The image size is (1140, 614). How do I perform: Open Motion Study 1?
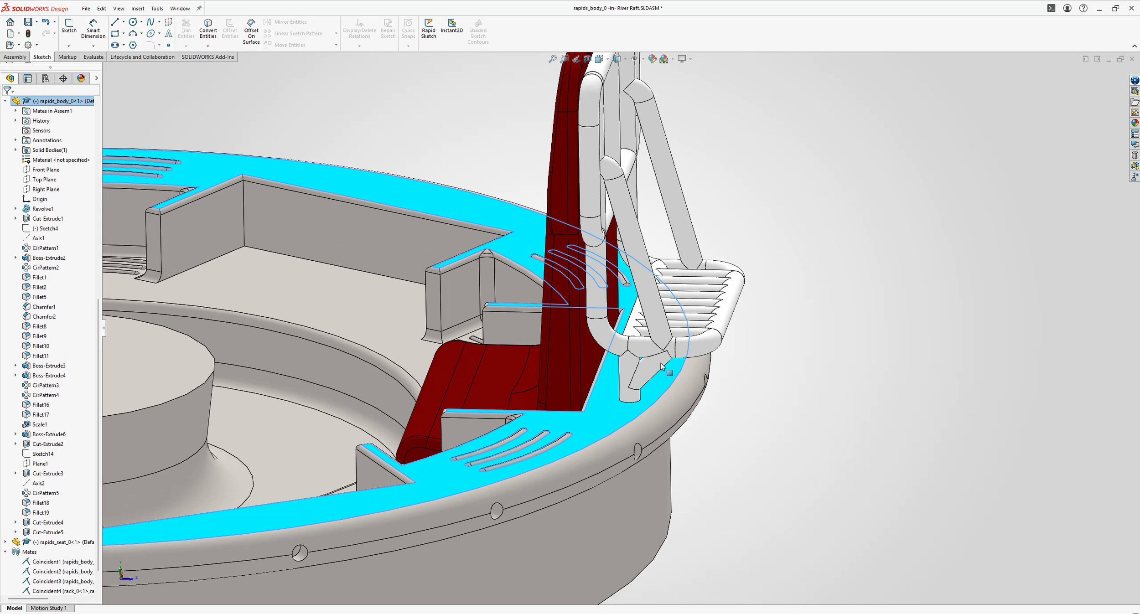click(49, 608)
